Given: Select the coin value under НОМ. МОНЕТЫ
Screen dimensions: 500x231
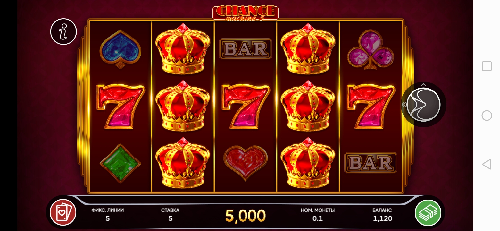Looking at the screenshot, I should (318, 218).
